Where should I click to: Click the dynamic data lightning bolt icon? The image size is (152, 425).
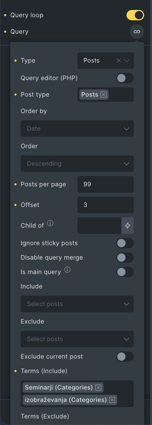coord(128,226)
